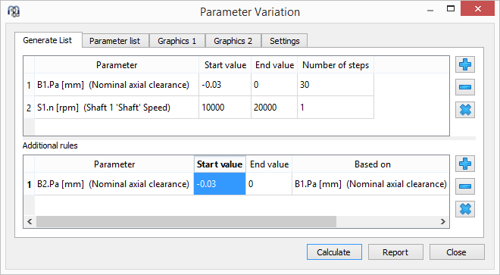Click the Close button at the bottom
This screenshot has height=275, width=500.
click(x=457, y=252)
